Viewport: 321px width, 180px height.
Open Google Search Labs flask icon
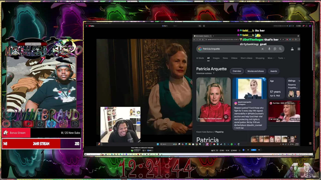coord(292,49)
